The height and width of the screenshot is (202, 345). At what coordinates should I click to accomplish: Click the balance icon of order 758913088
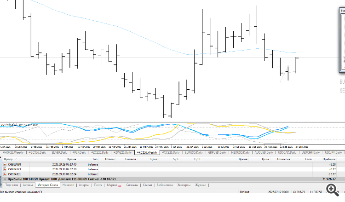(x=5, y=164)
